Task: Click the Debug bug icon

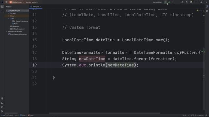Action: (x=169, y=2)
